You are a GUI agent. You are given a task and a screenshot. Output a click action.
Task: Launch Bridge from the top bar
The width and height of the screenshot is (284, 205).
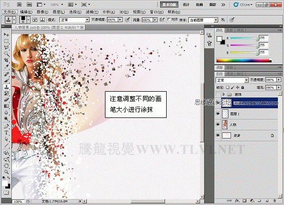point(20,5)
